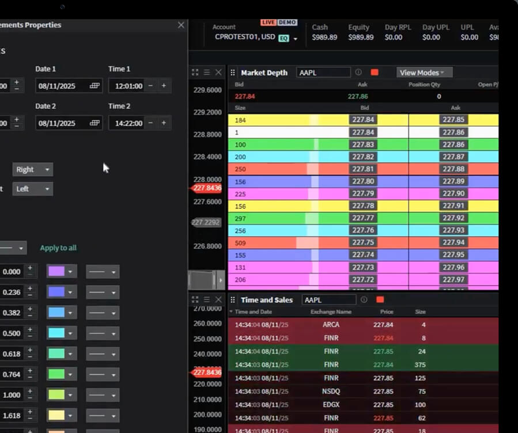Expand the chart panel beside Time and Sales
The width and height of the screenshot is (518, 433).
click(x=195, y=300)
